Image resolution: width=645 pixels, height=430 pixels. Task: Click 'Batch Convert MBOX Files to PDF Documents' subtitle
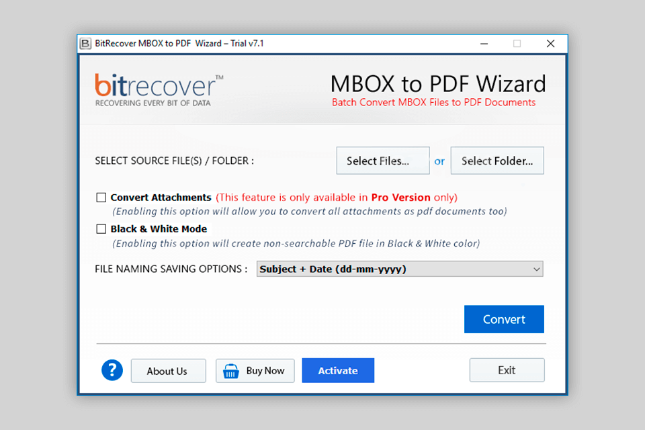433,102
